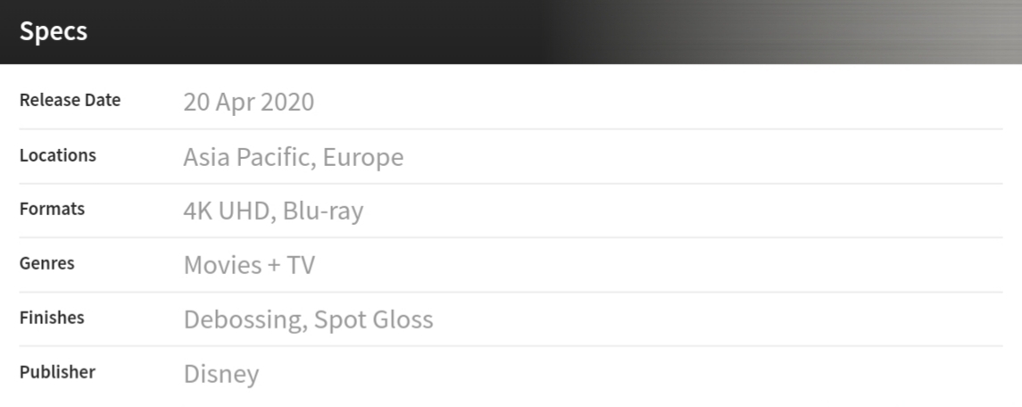Open the Movies + TV genre link
Viewport: 1022px width, 407px height.
point(249,265)
